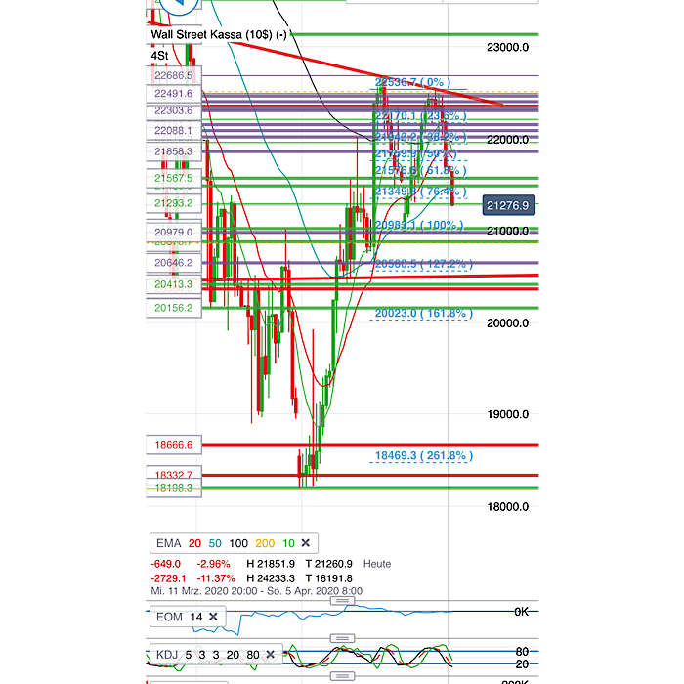Open the EMA indicator settings label
Viewport: 684px width, 684px height.
[168, 543]
